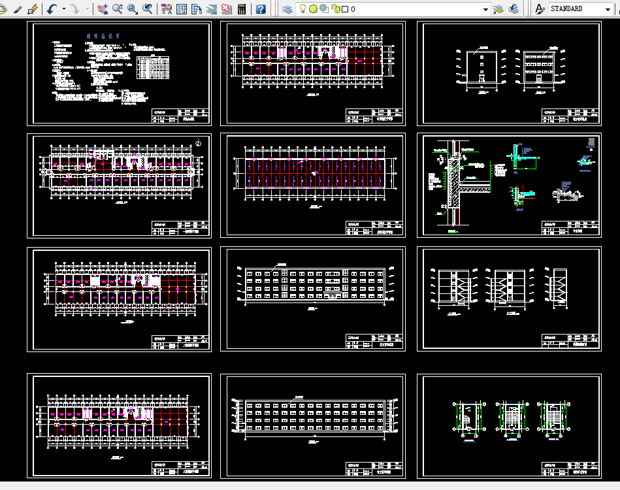Open the Help question mark icon
The height and width of the screenshot is (490, 620).
point(261,8)
